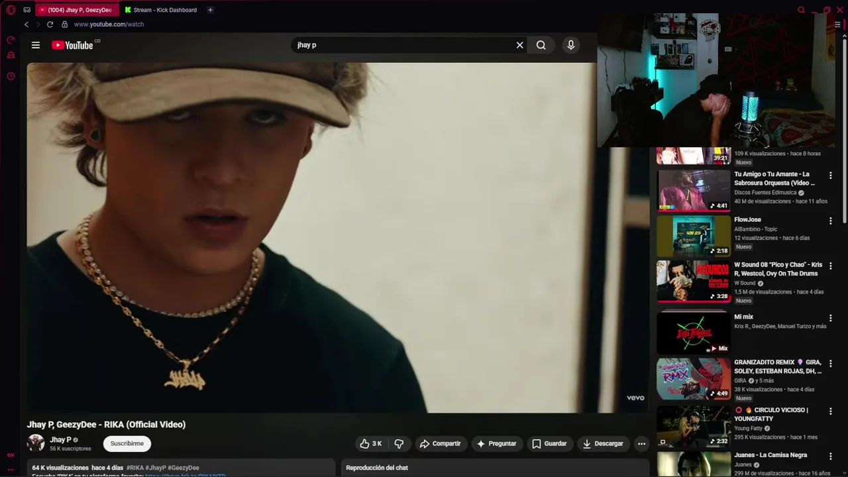Click the Compartir share button
Image resolution: width=848 pixels, height=477 pixels.
tap(440, 444)
